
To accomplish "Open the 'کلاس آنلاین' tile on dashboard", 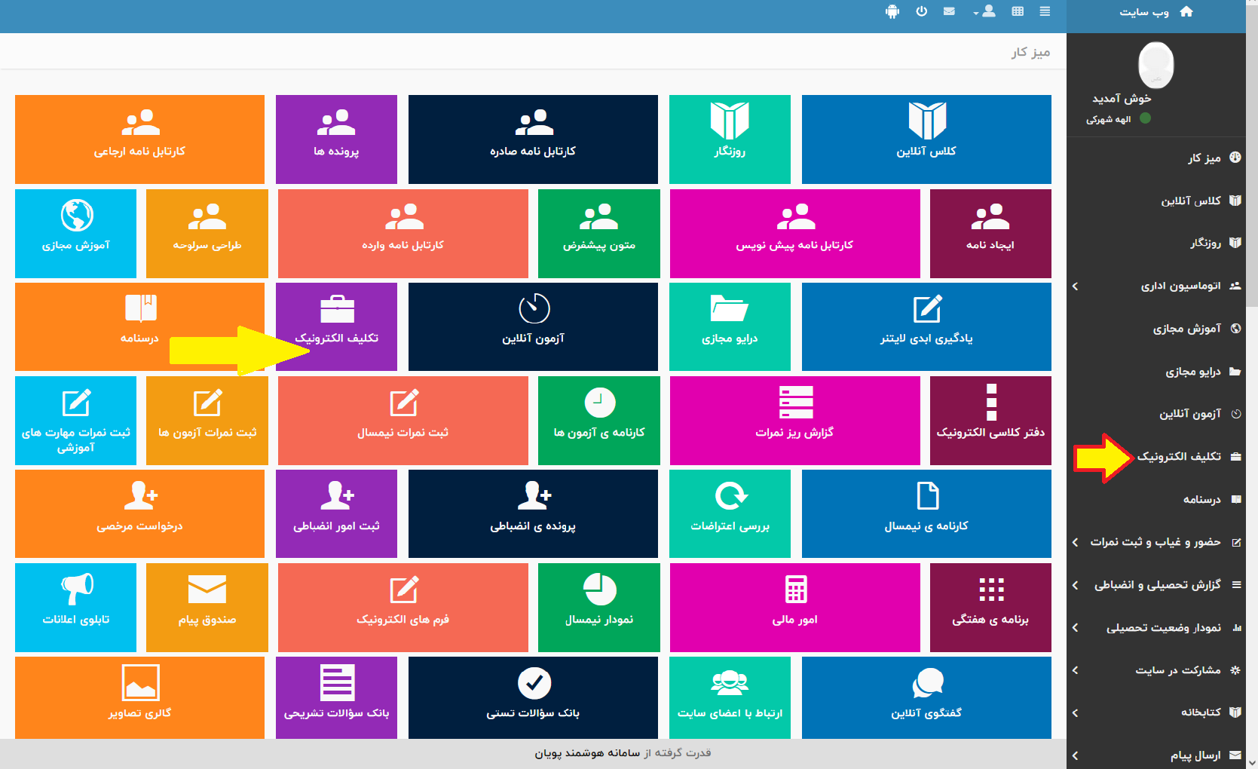I will tap(926, 139).
